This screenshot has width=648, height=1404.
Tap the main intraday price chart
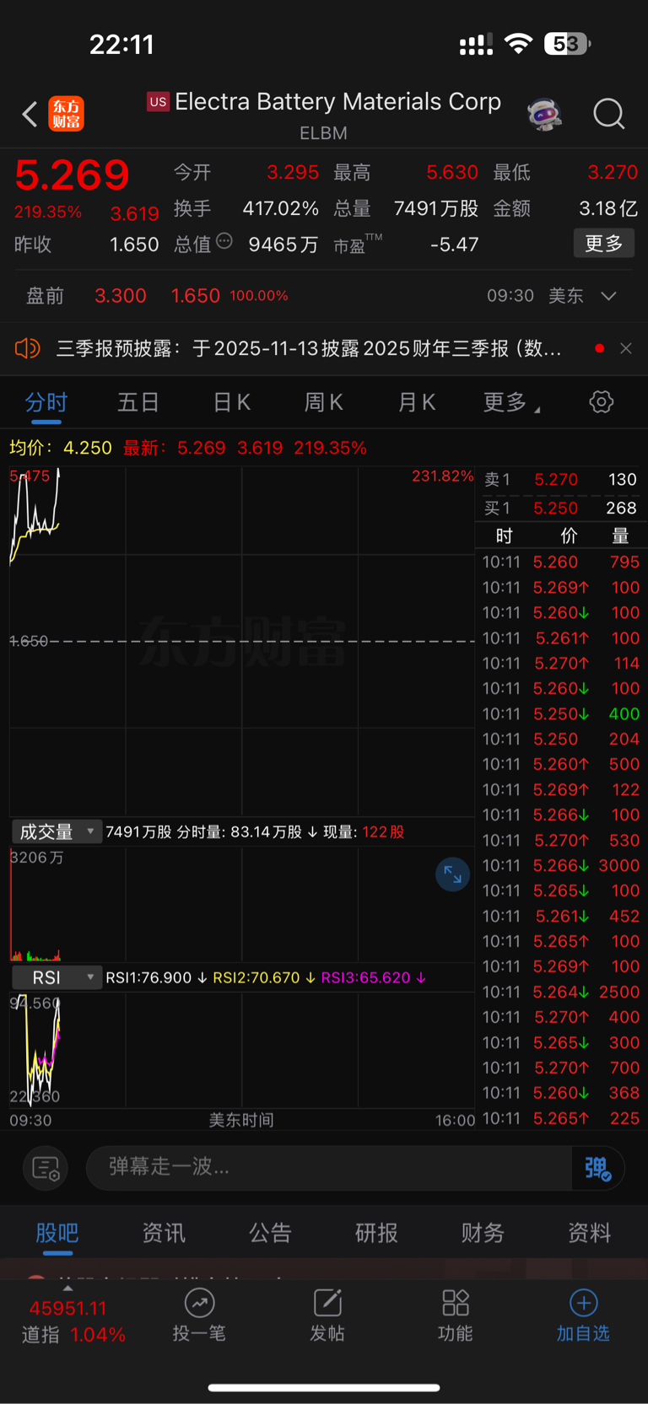(x=242, y=641)
